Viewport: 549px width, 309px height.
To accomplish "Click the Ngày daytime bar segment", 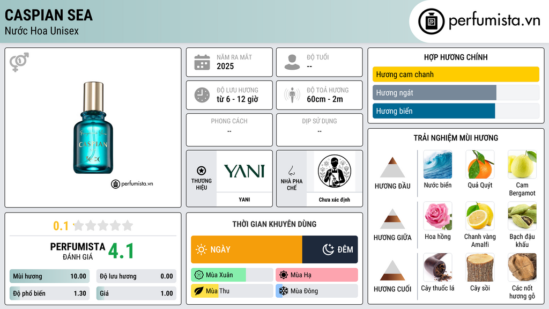I will [x=247, y=249].
